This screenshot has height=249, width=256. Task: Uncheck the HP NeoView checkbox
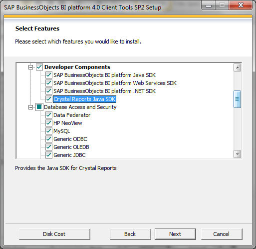tap(49, 123)
